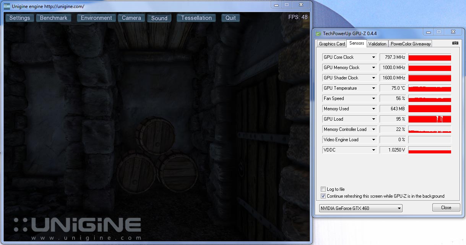The height and width of the screenshot is (245, 466).
Task: Select the Sensors tab
Action: click(357, 43)
